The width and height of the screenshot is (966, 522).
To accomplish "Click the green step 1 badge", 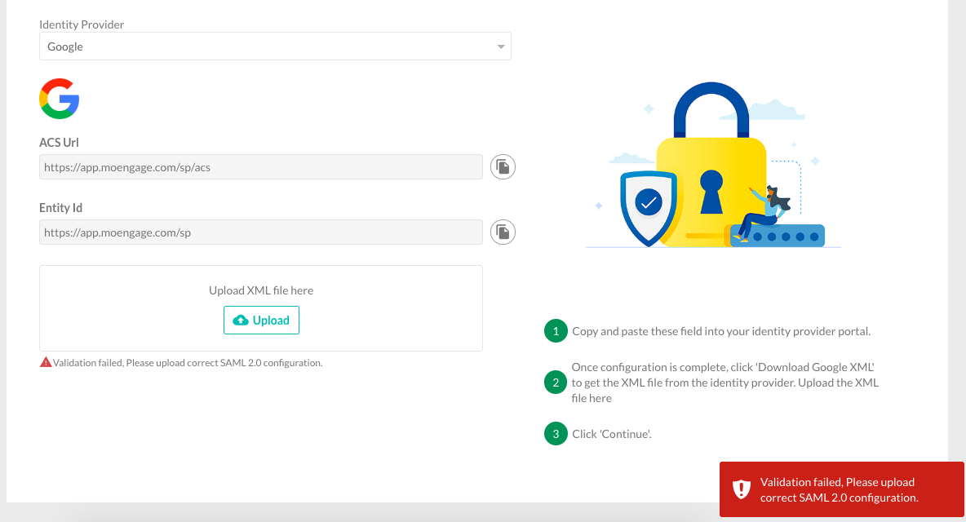I will [556, 331].
